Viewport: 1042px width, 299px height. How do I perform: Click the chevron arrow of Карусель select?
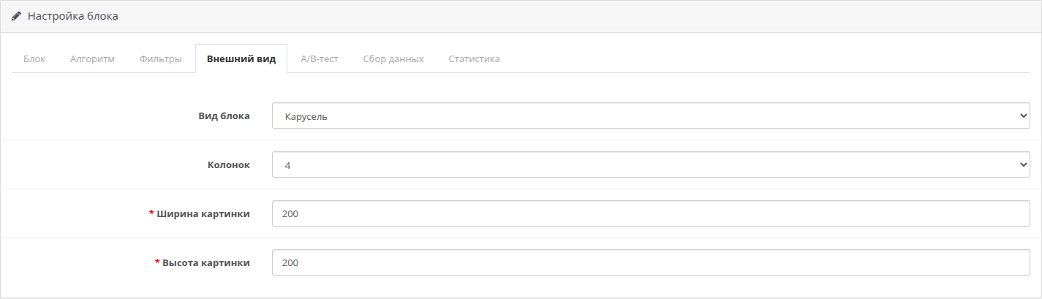(x=1022, y=116)
